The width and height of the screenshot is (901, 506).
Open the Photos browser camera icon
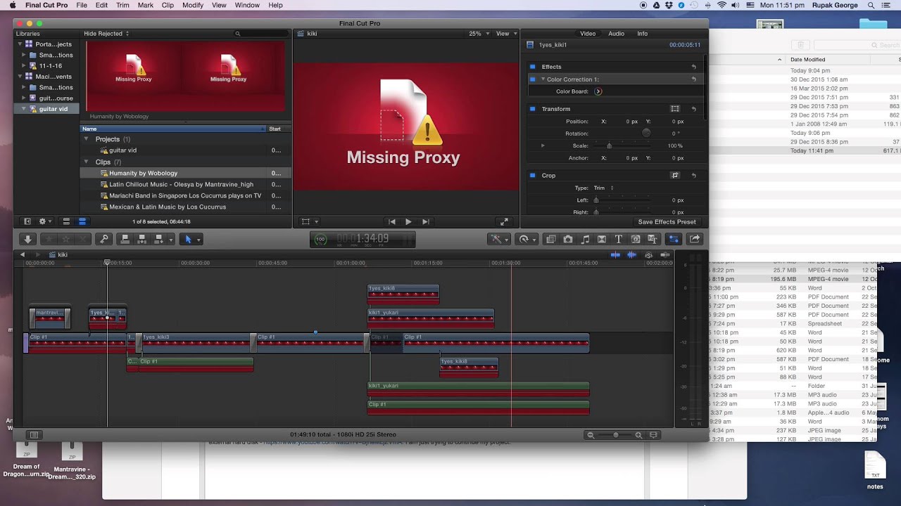(x=568, y=239)
